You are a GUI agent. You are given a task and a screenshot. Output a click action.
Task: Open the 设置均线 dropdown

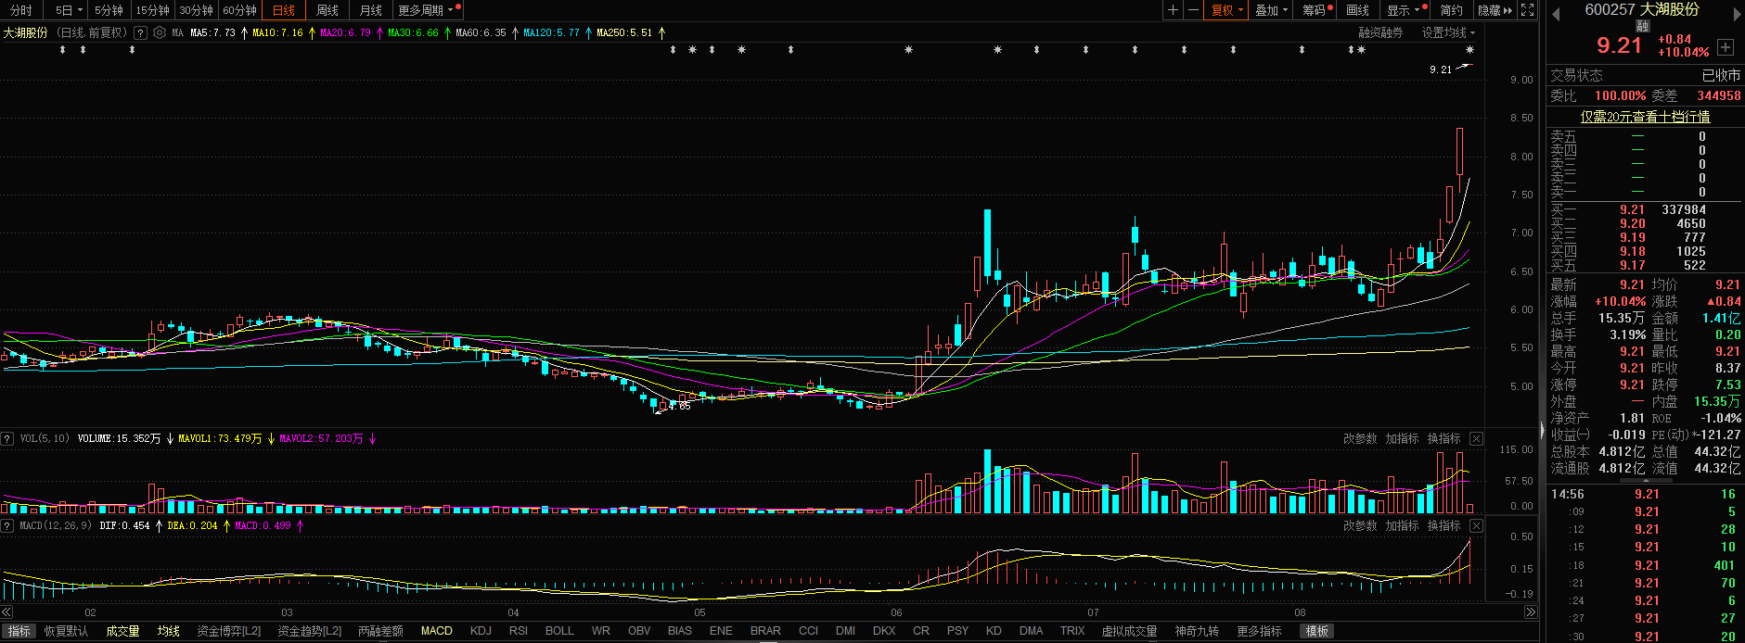1447,32
